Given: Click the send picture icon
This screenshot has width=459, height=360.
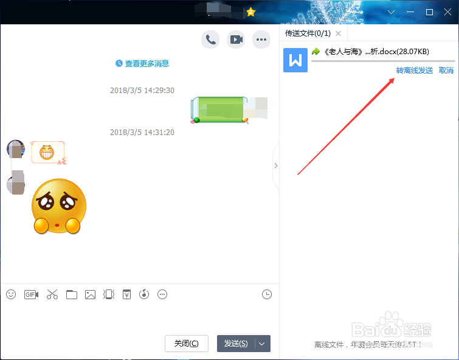Looking at the screenshot, I should [x=90, y=294].
